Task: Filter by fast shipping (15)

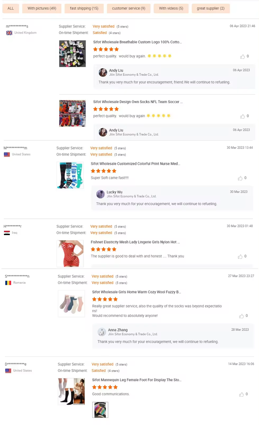Action: [x=84, y=8]
